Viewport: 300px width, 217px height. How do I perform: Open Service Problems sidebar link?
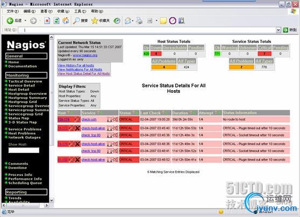pos(25,129)
